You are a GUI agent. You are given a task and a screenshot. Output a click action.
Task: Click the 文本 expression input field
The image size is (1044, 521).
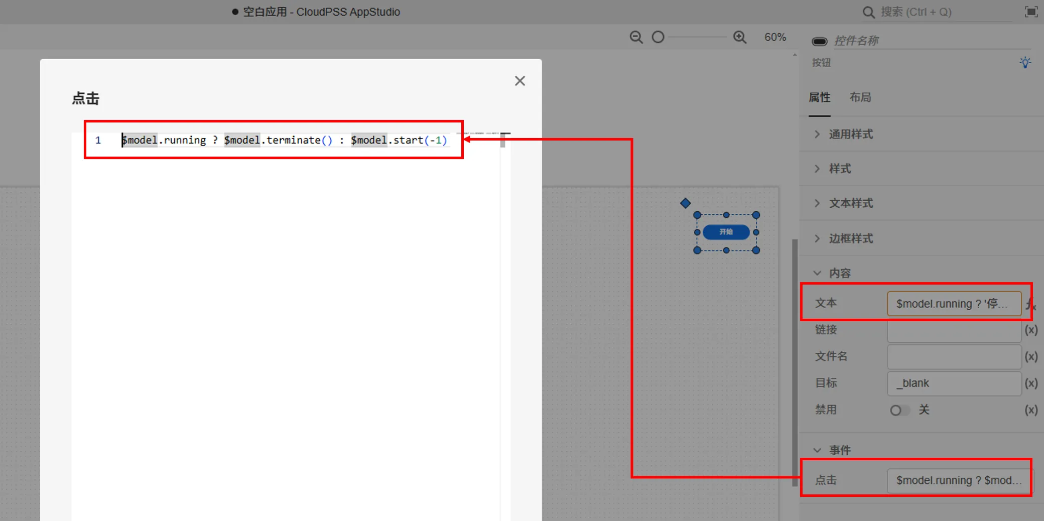[x=954, y=304]
